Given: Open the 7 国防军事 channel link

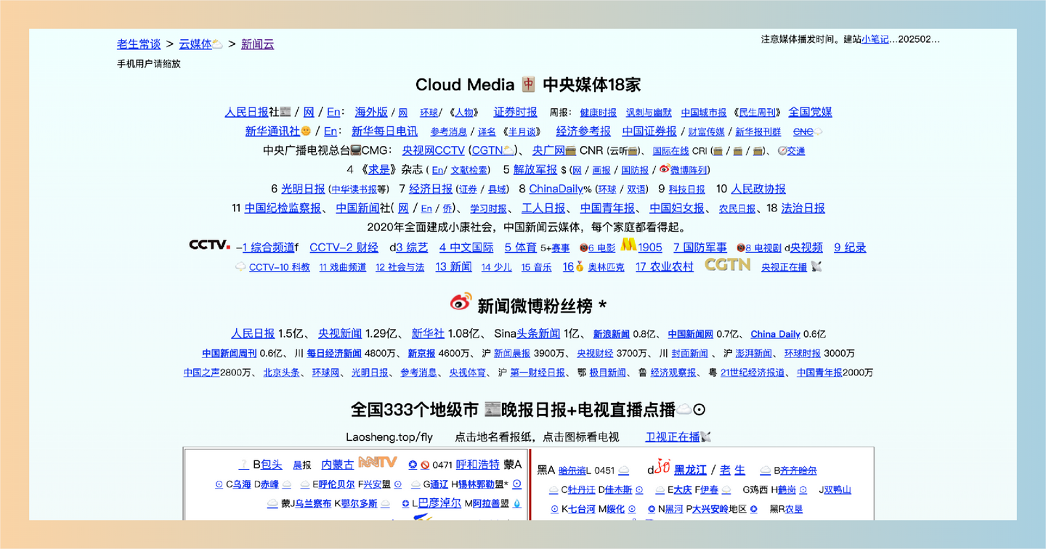Looking at the screenshot, I should pos(700,248).
